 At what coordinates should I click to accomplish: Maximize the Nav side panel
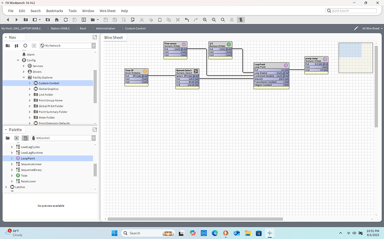click(95, 37)
